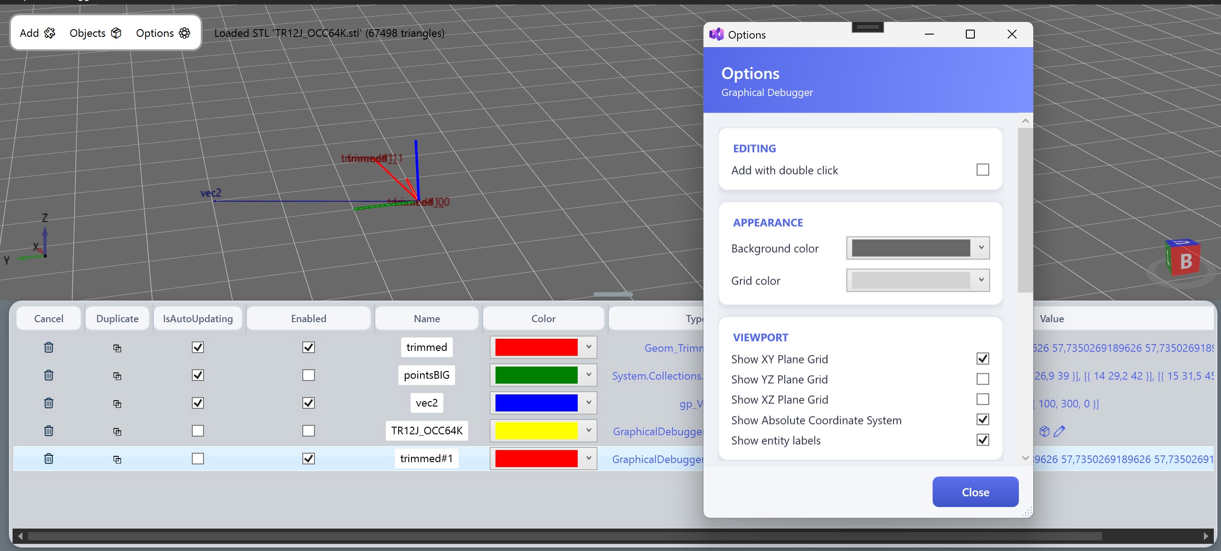The height and width of the screenshot is (551, 1221).
Task: Click the Enabled column header
Action: pyautogui.click(x=309, y=319)
